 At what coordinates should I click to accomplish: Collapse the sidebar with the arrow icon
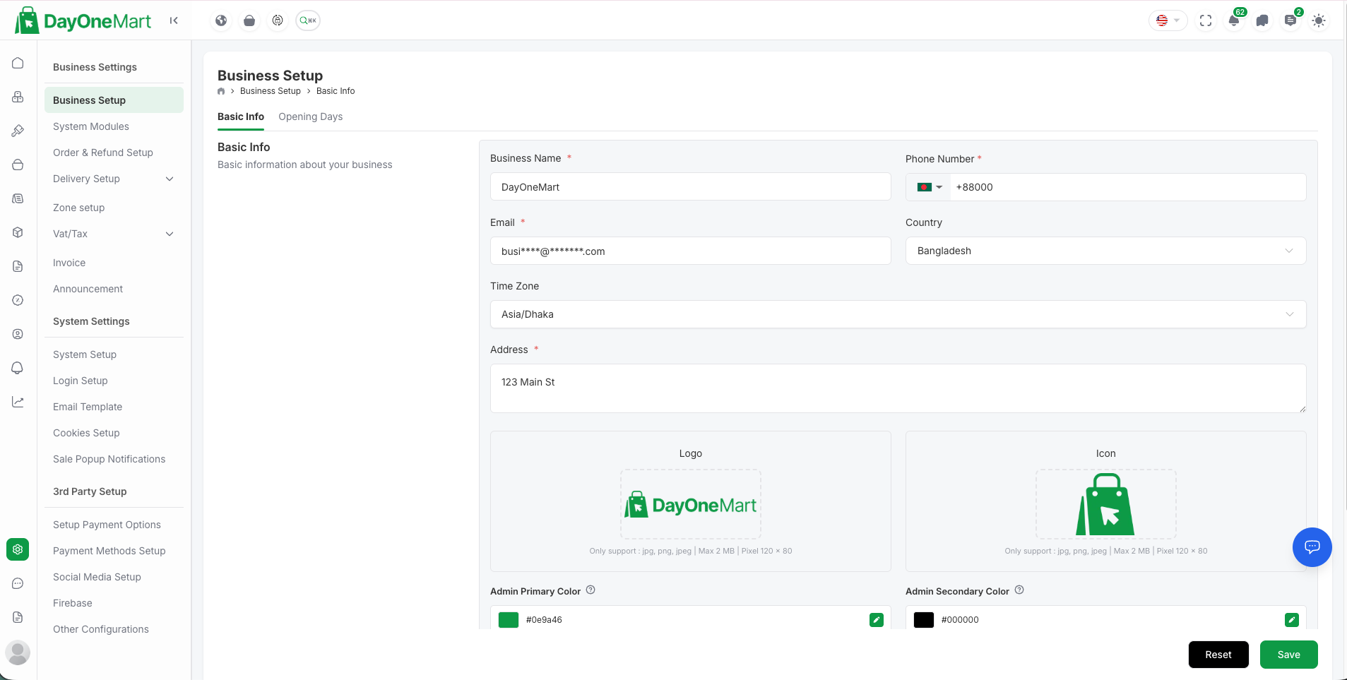click(x=174, y=20)
